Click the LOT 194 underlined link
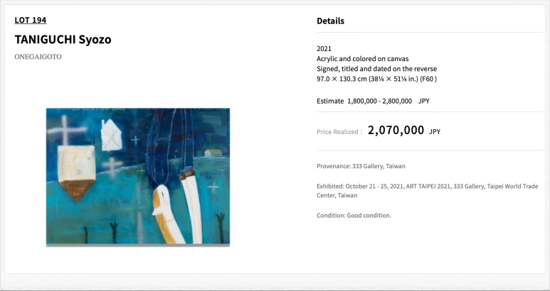This screenshot has height=291, width=550. tap(31, 20)
